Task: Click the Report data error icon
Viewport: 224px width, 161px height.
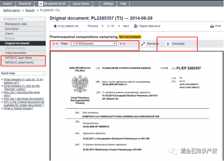Action: coord(136,26)
